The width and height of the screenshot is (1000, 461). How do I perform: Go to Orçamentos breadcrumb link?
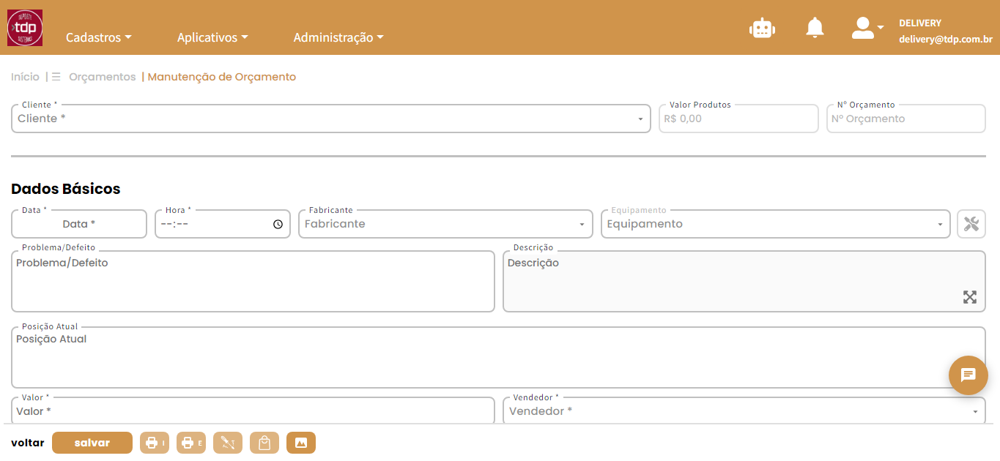pyautogui.click(x=103, y=77)
